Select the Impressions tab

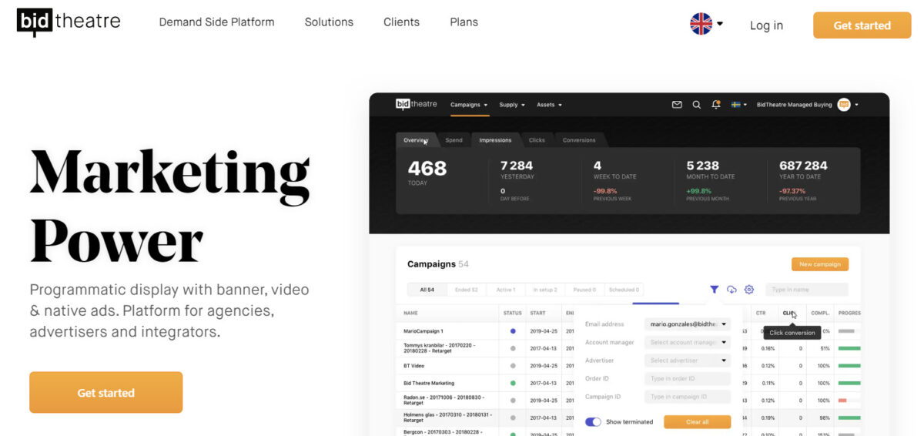(495, 140)
